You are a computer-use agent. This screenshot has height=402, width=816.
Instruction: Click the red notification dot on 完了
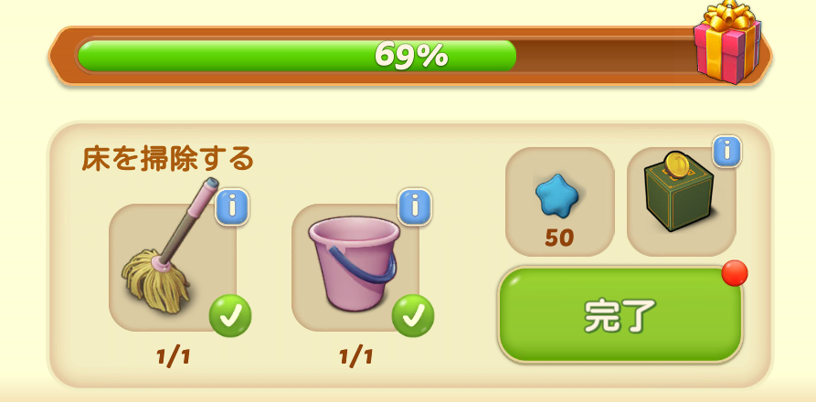coord(735,273)
